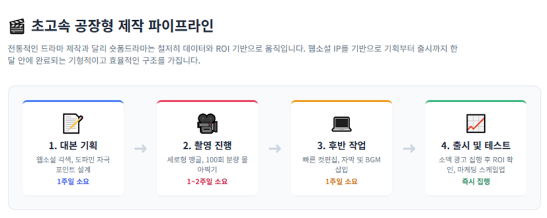547x218 pixels.
Task: Click the arrow between steps 2 and 3
Action: (274, 149)
